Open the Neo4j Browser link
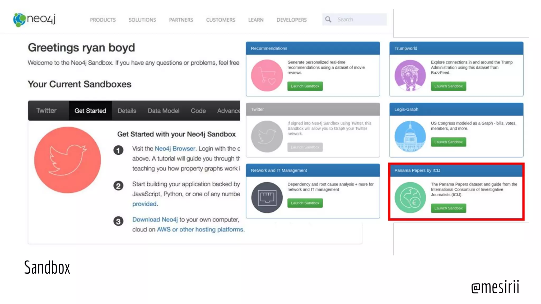The height and width of the screenshot is (304, 541). point(175,149)
